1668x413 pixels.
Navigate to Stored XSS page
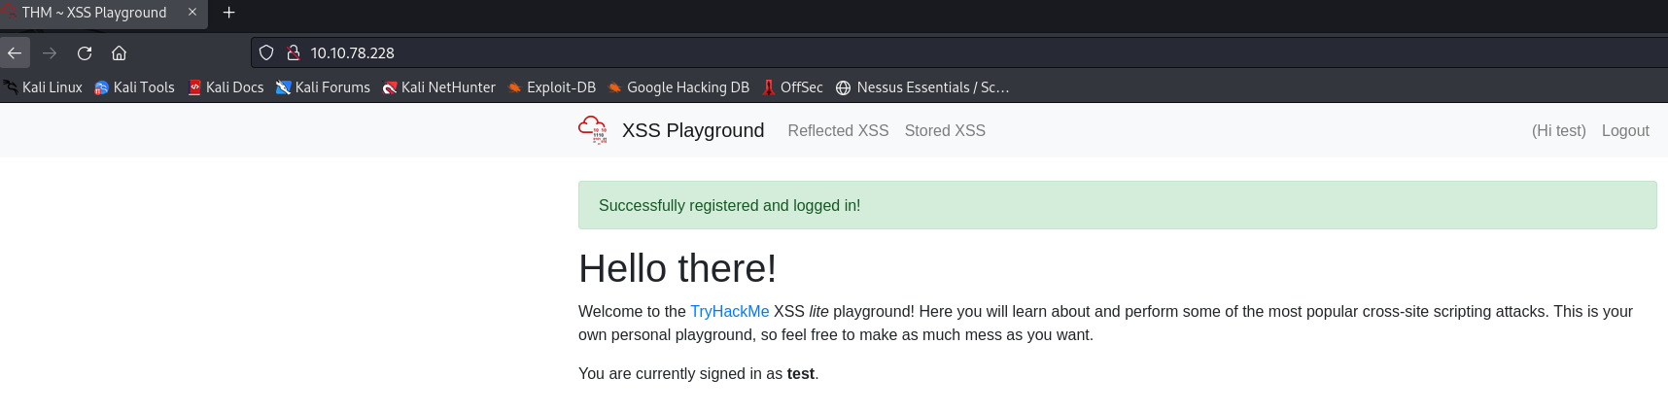pos(945,130)
